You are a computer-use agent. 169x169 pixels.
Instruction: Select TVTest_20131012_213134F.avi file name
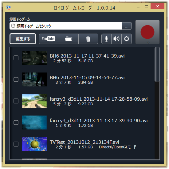(84, 142)
